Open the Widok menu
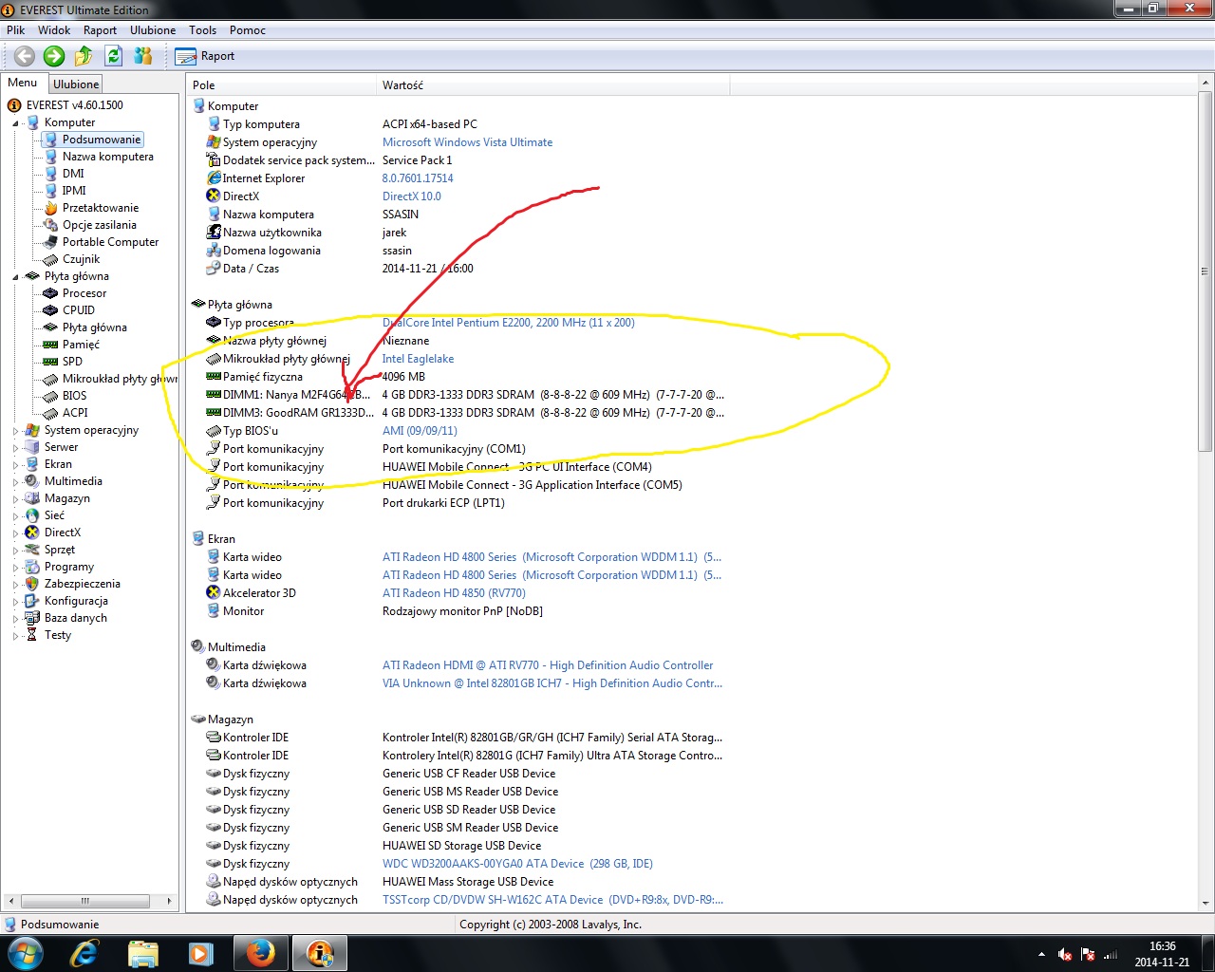This screenshot has width=1215, height=972. point(54,30)
